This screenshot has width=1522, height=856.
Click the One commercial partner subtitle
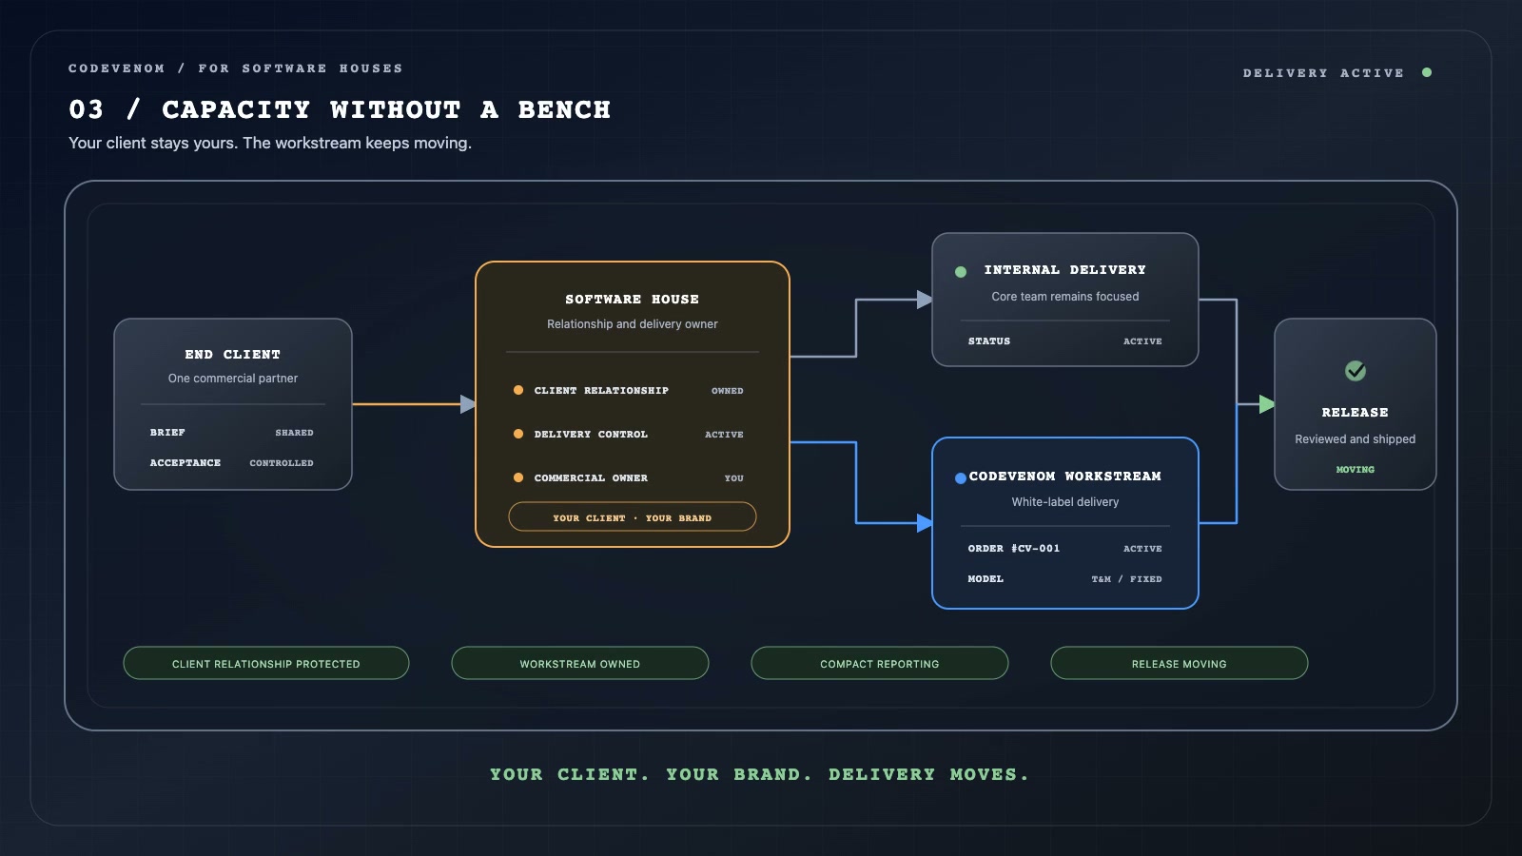click(233, 379)
